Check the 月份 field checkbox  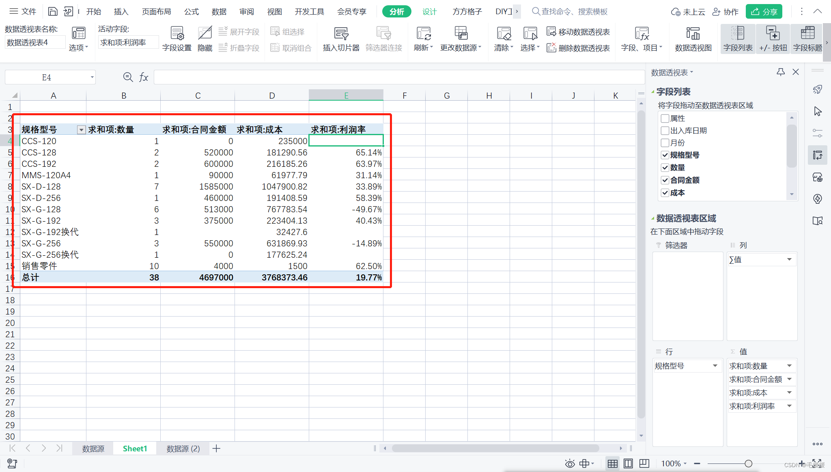point(665,142)
